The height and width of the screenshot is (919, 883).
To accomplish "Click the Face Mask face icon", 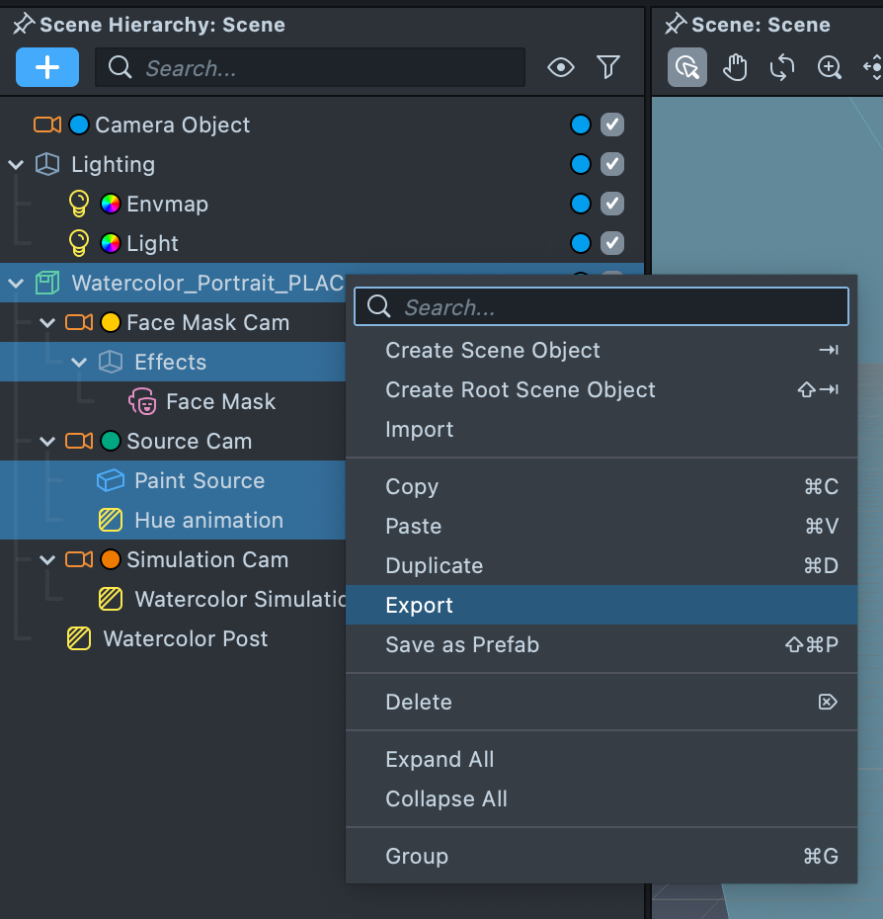I will click(x=143, y=401).
